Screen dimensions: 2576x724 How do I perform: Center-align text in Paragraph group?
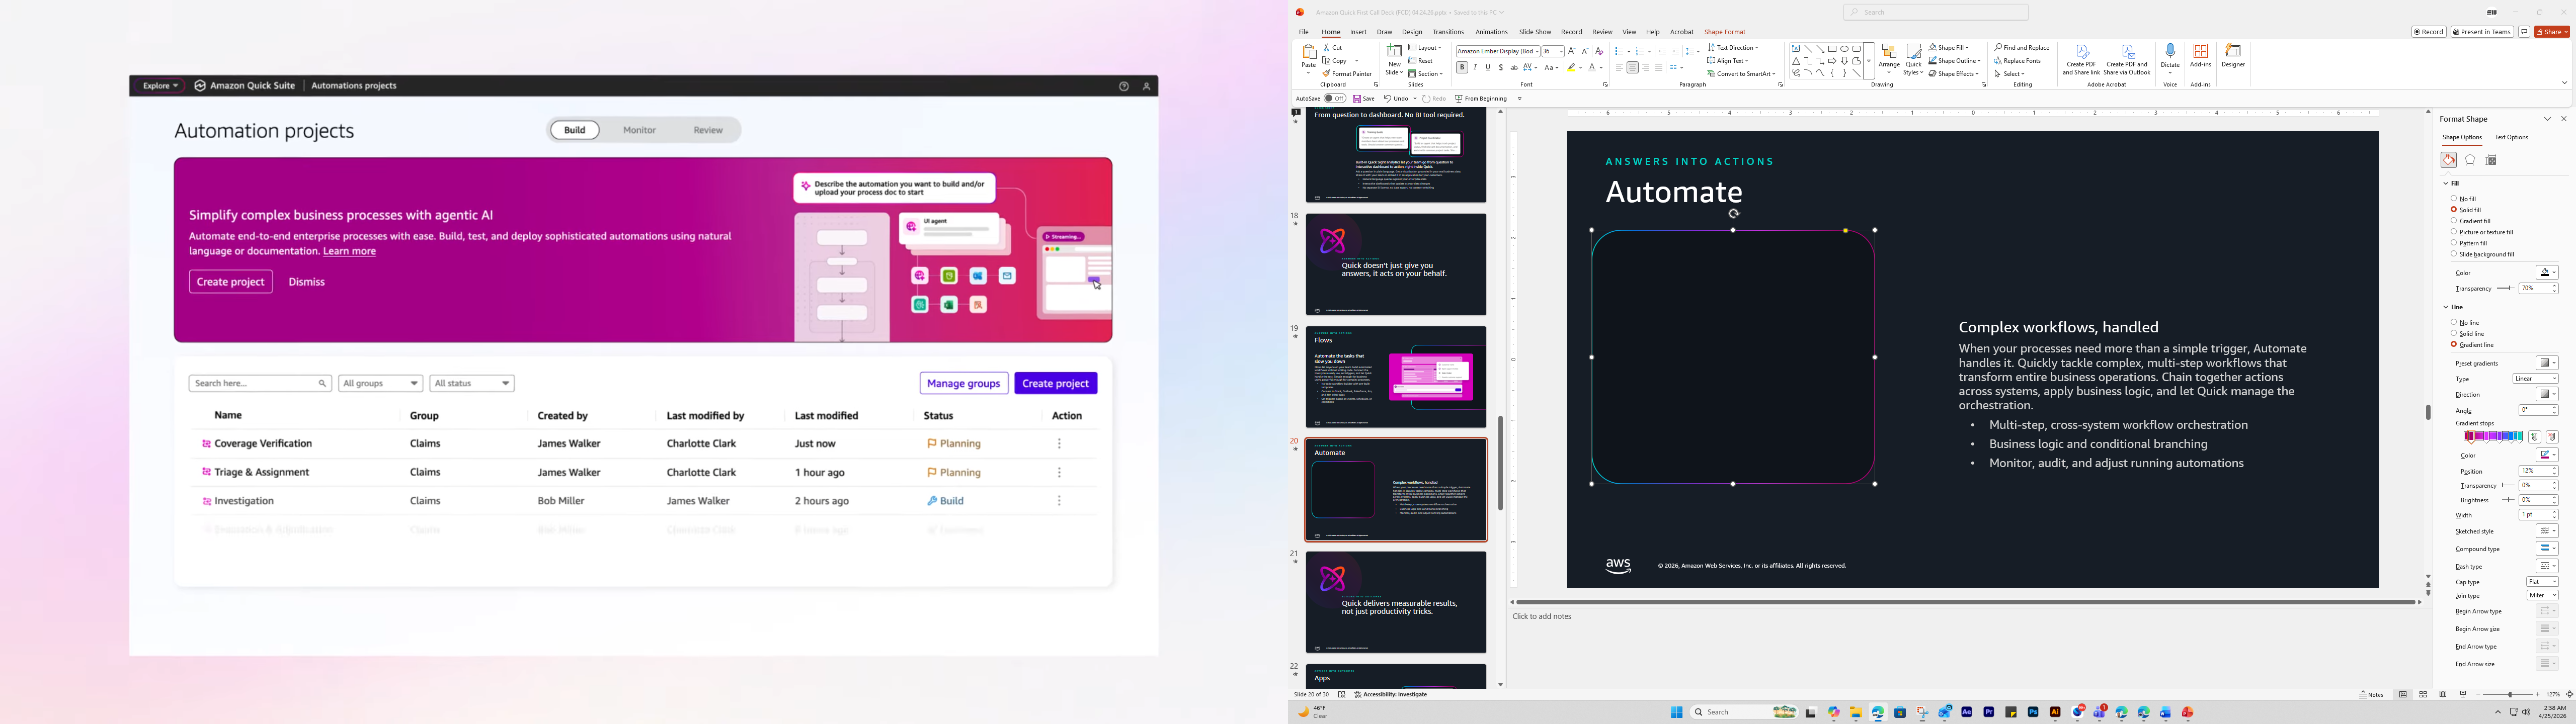click(x=1632, y=68)
